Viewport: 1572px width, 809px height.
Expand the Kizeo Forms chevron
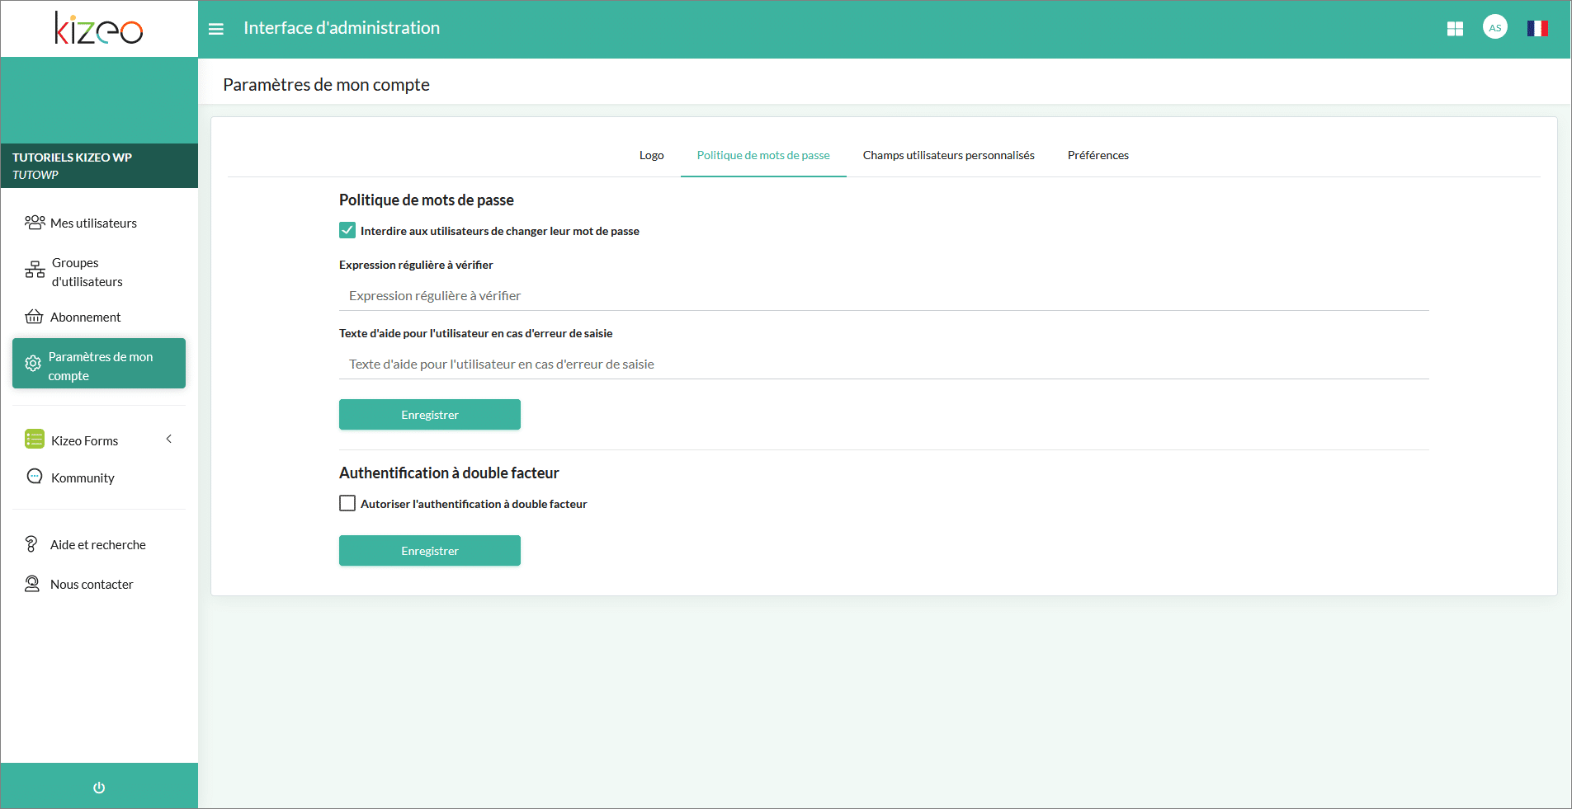[169, 439]
